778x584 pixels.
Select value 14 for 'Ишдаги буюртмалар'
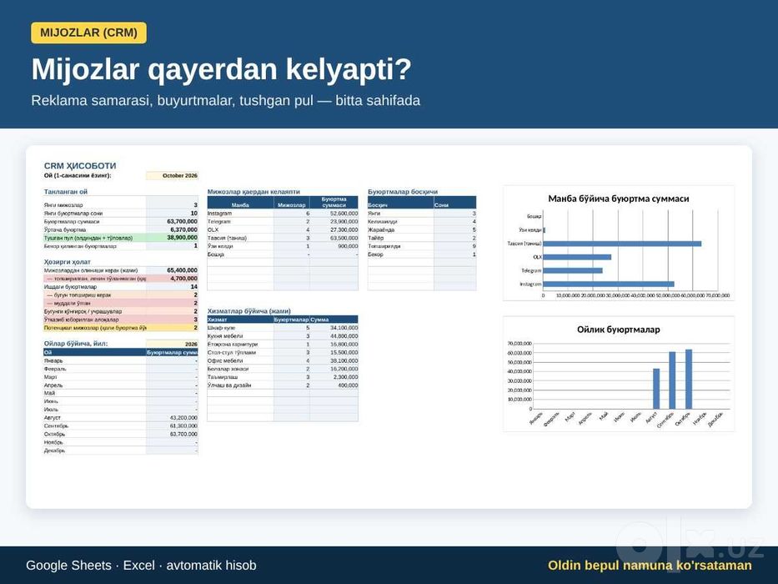tap(194, 286)
